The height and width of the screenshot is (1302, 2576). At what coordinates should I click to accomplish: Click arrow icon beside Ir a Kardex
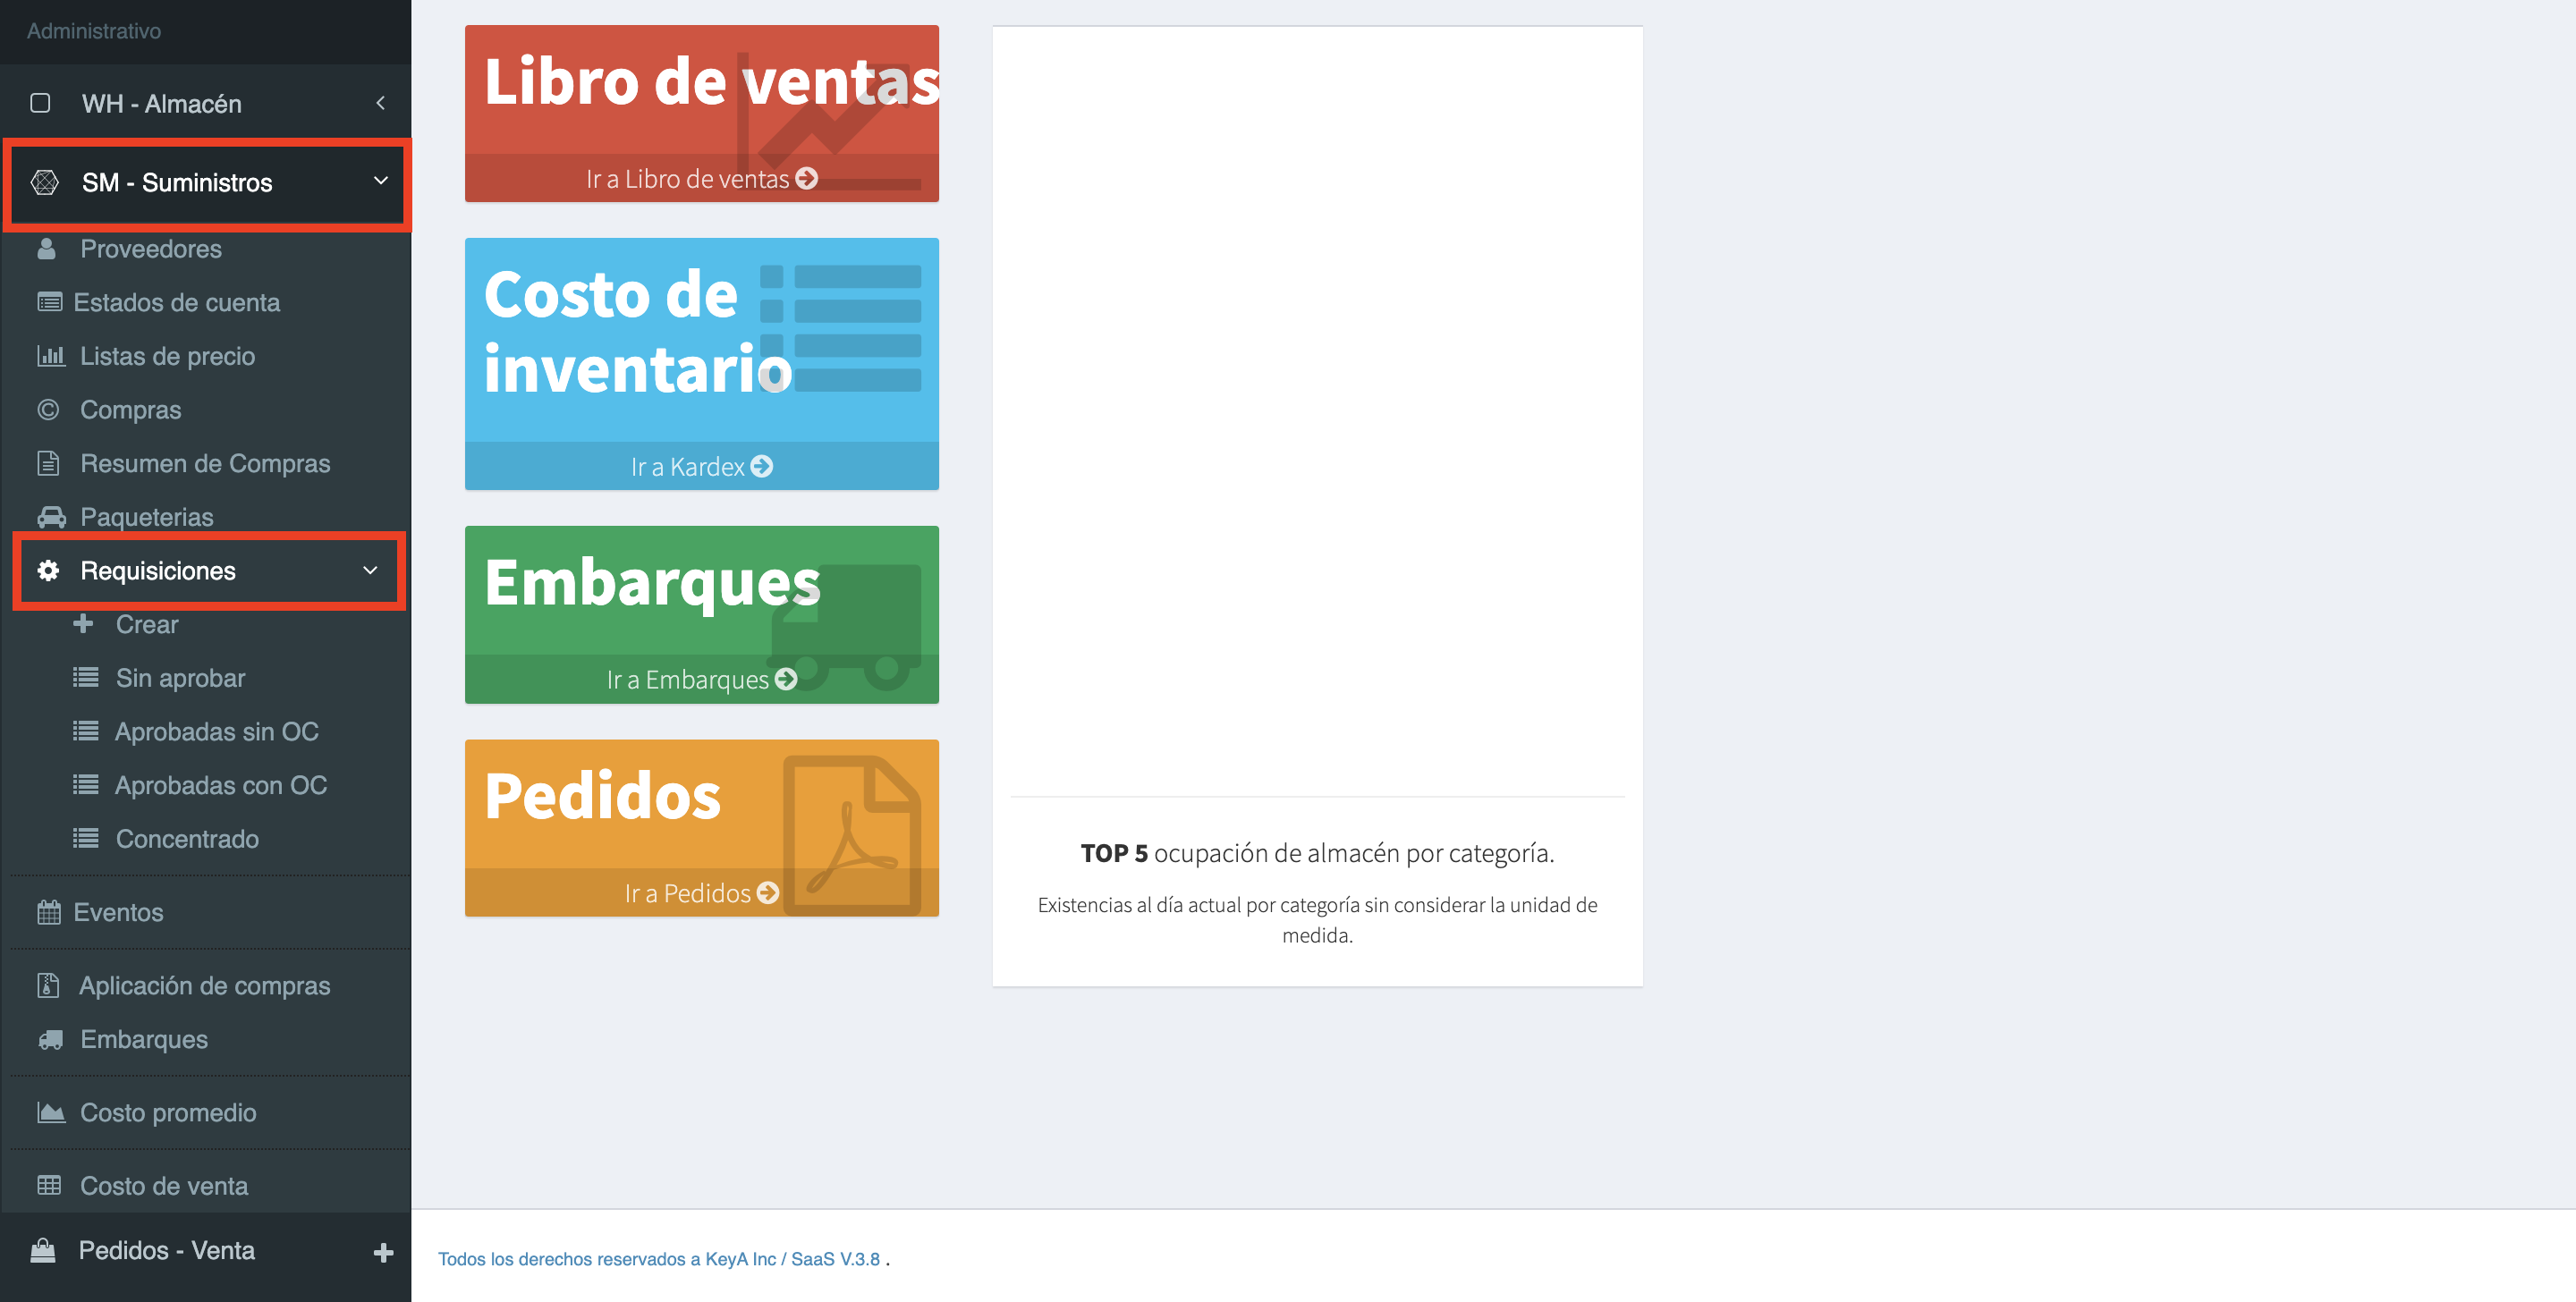pos(762,467)
